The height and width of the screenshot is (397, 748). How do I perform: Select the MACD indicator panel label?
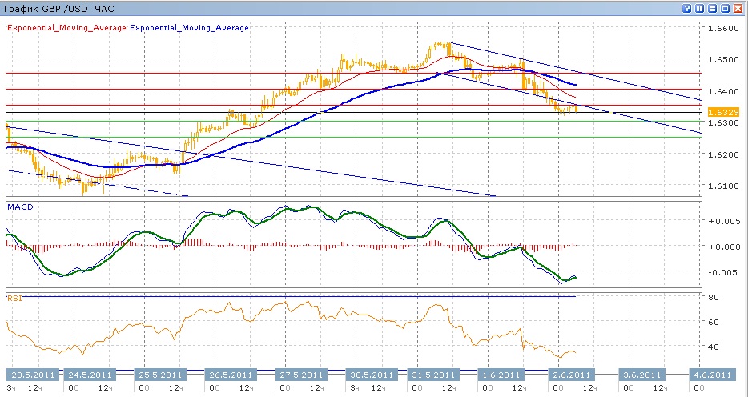click(x=19, y=207)
